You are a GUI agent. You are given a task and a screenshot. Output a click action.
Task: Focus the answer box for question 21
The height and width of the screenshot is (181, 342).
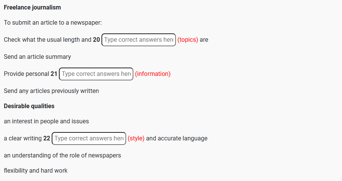coord(96,74)
